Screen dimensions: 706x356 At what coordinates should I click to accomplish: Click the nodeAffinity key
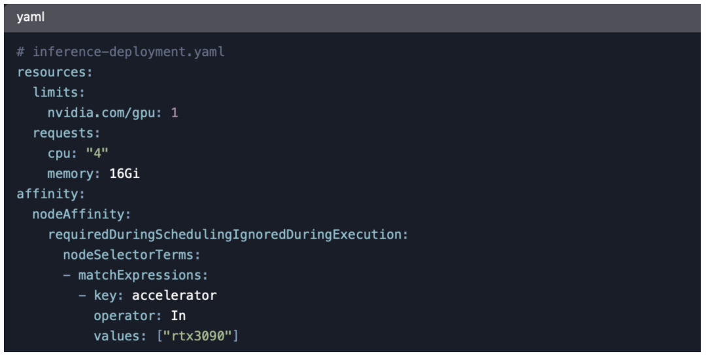click(x=82, y=214)
